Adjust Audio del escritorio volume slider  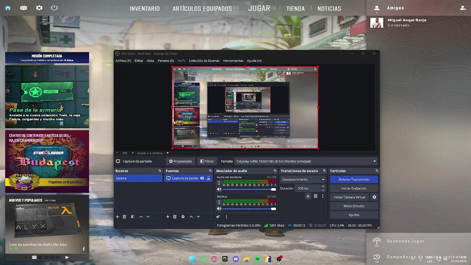pos(249,189)
